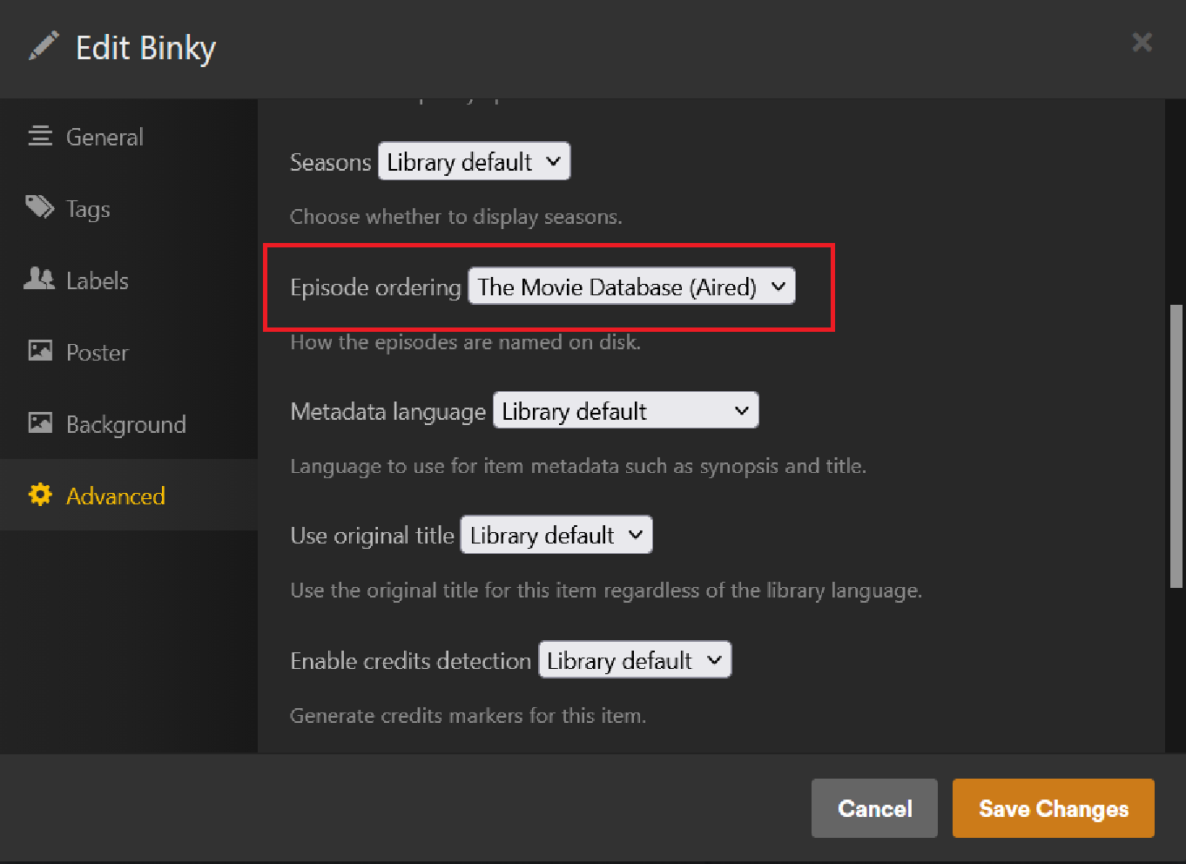Select the Advanced tab
The width and height of the screenshot is (1186, 864).
pyautogui.click(x=129, y=496)
